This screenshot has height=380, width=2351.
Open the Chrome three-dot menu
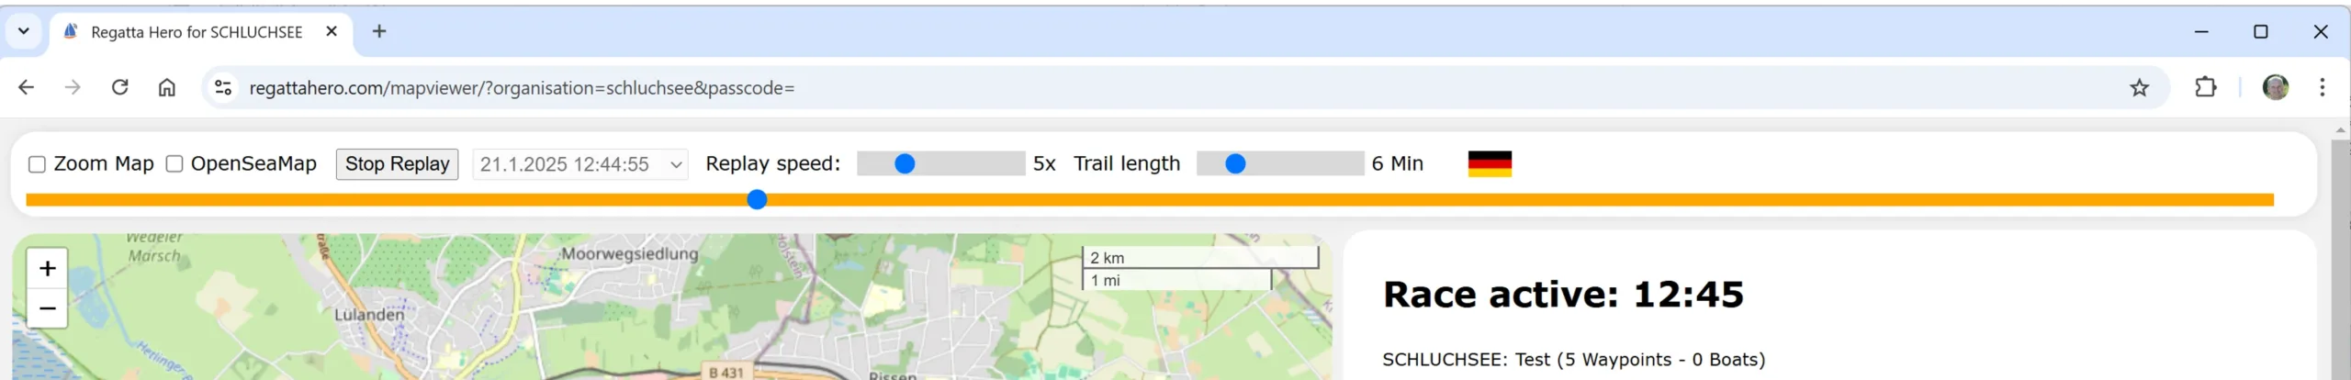2323,87
